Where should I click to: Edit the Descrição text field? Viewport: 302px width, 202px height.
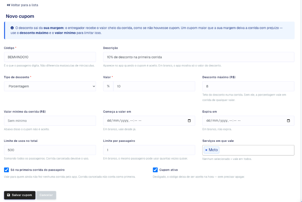[199, 57]
